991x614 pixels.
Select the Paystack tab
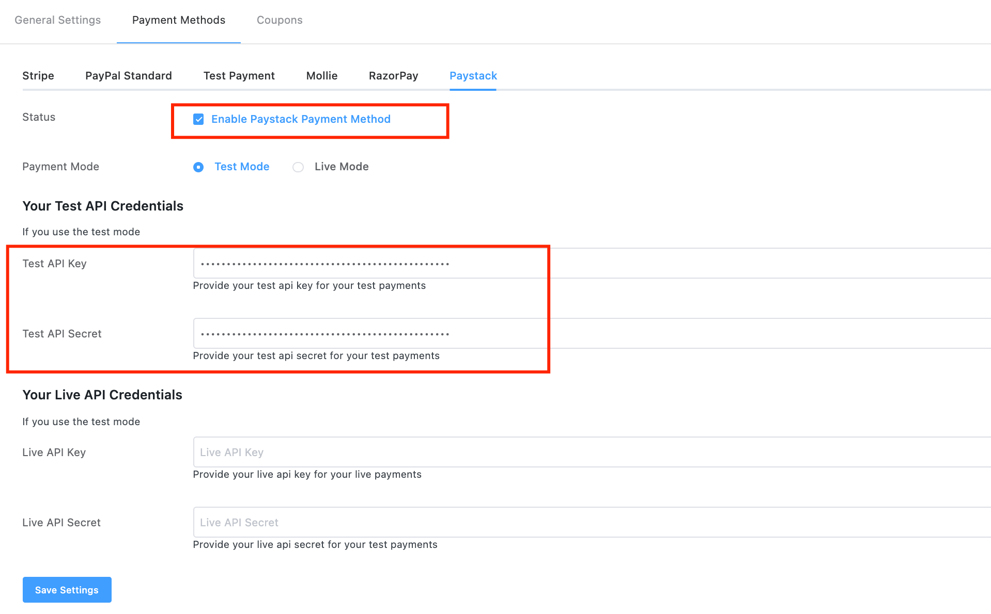(473, 76)
